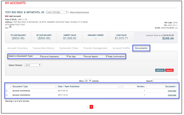Switch to the Transaction History tab
This screenshot has width=184, height=115.
(x=43, y=48)
